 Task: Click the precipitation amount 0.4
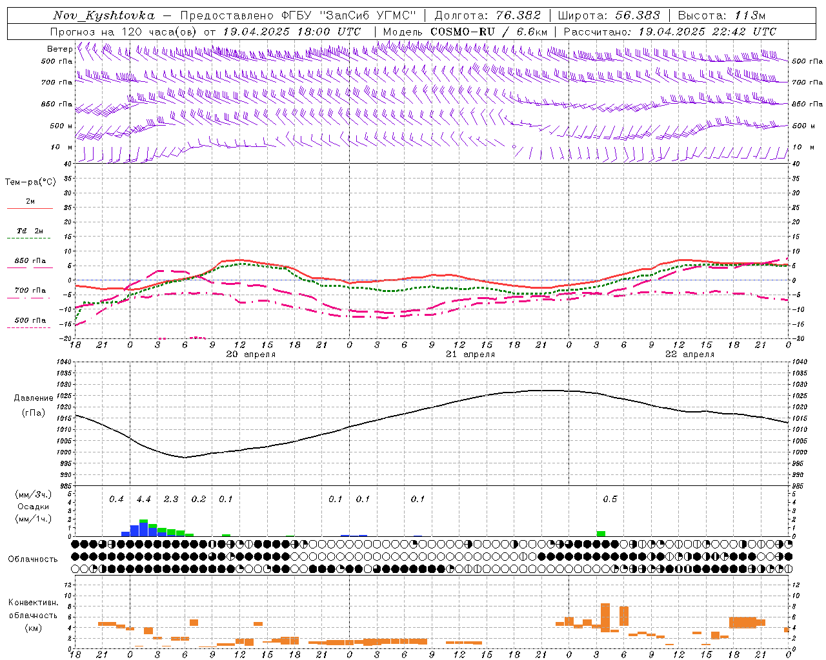pos(116,500)
